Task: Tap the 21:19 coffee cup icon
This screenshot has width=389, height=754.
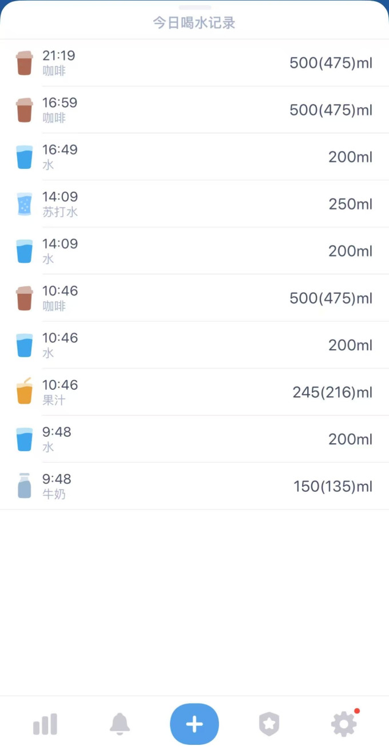Action: click(x=24, y=63)
